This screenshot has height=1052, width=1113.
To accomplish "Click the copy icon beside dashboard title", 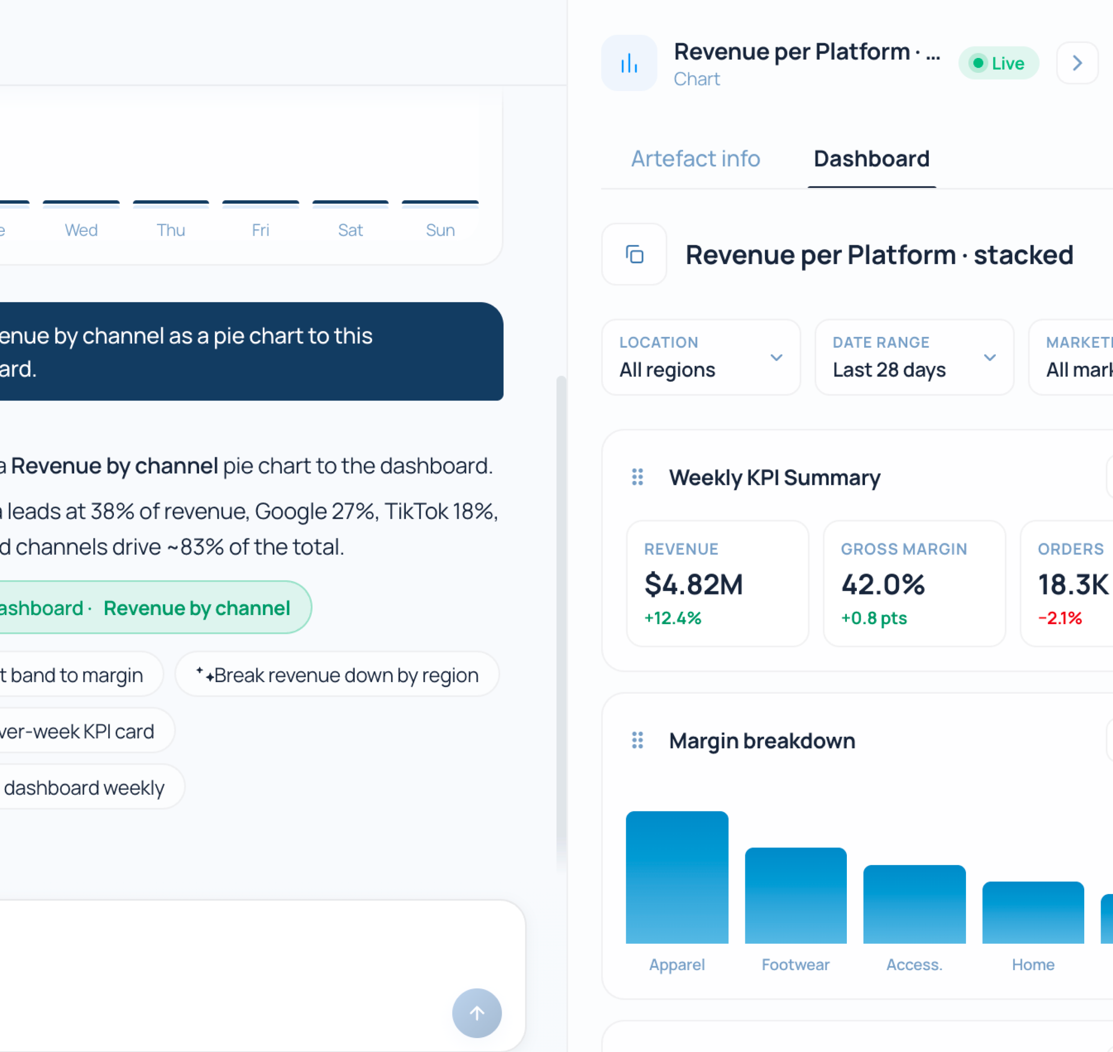I will tap(634, 254).
